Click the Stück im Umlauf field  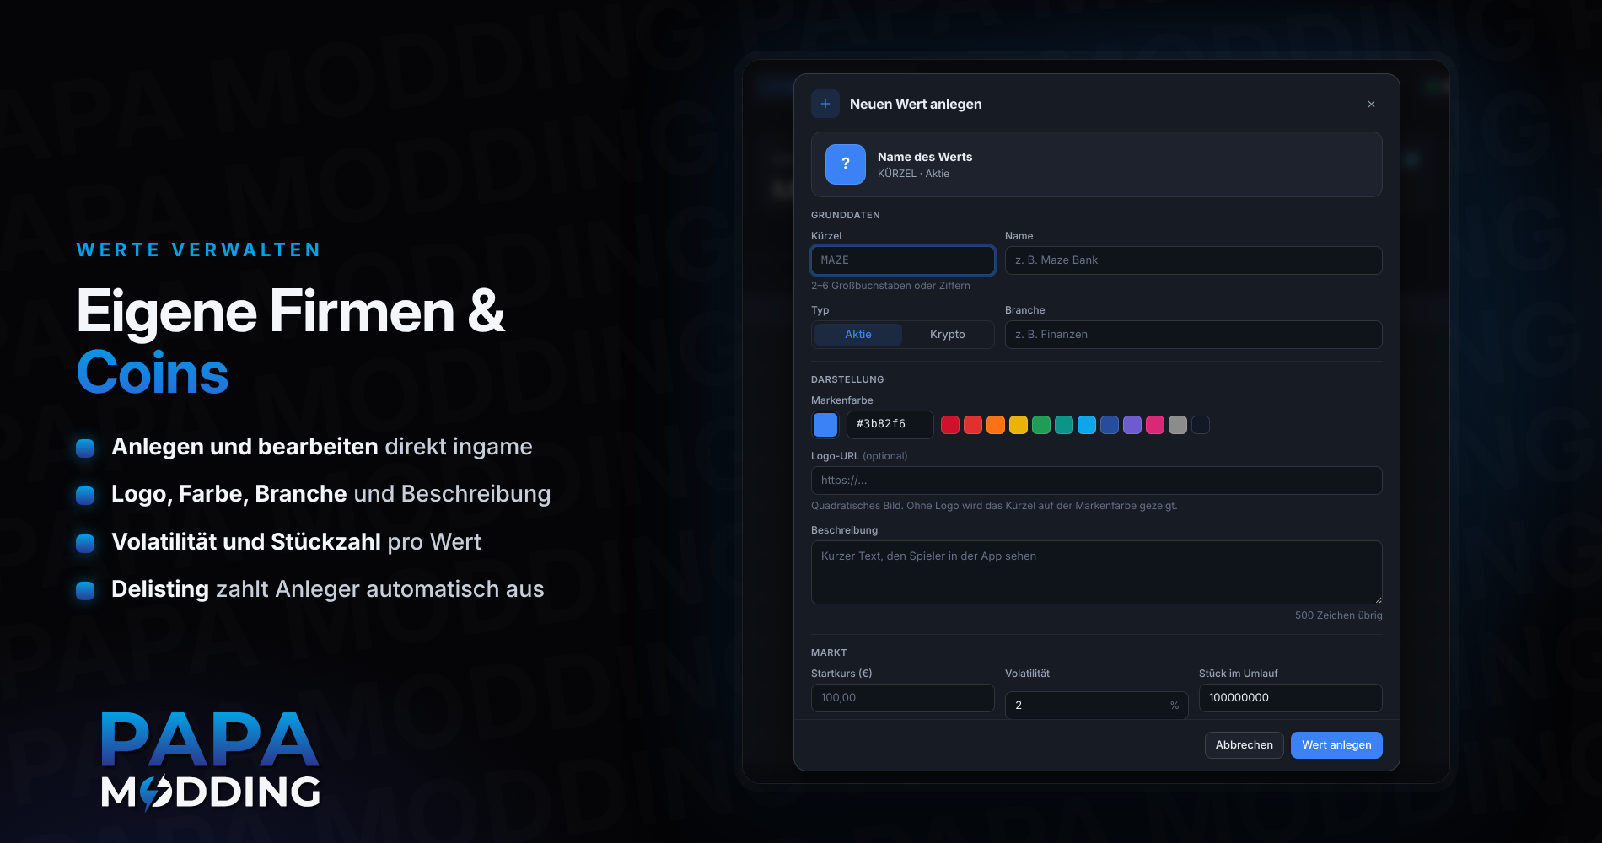point(1291,698)
